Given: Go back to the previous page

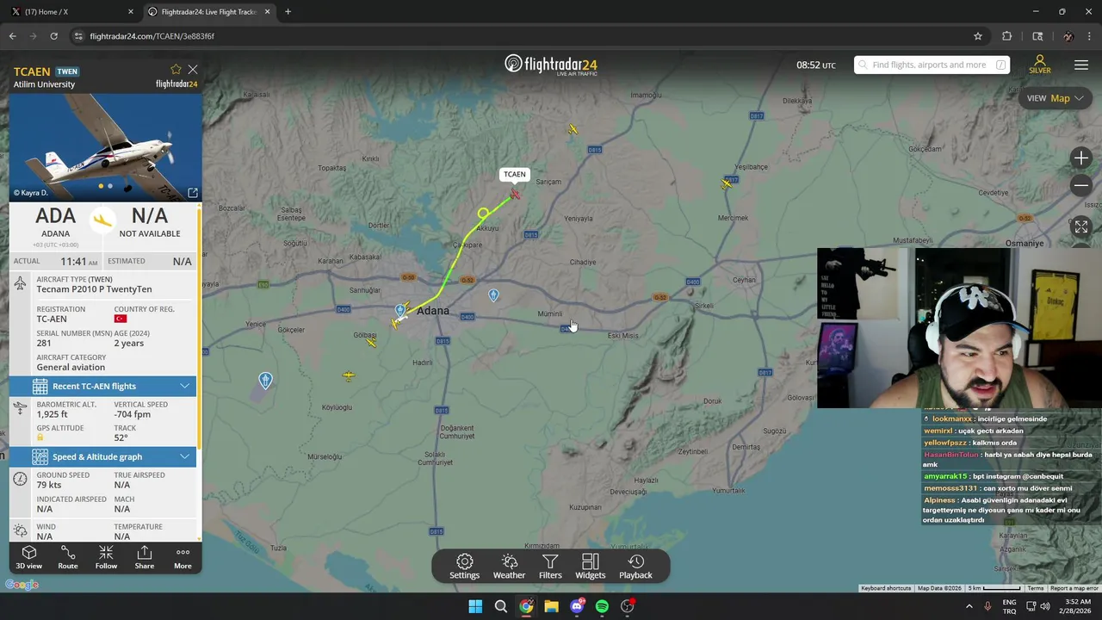Looking at the screenshot, I should coord(12,36).
